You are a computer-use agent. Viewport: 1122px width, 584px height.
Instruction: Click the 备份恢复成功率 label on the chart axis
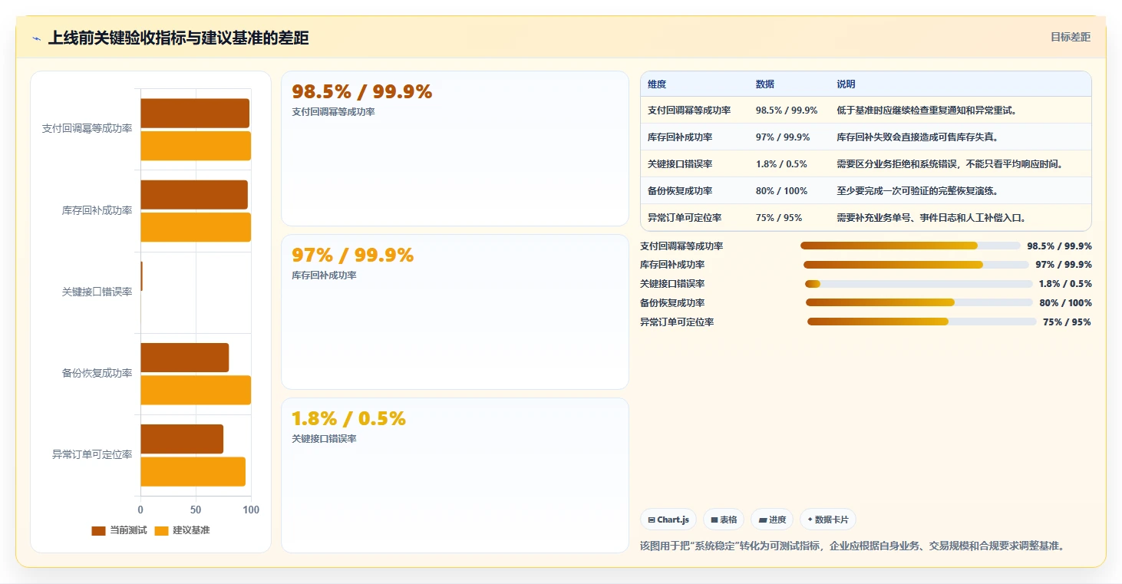(x=97, y=373)
